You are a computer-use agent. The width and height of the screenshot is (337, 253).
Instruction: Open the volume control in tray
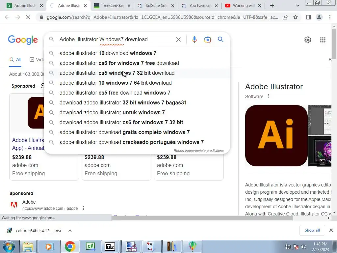pos(303,246)
